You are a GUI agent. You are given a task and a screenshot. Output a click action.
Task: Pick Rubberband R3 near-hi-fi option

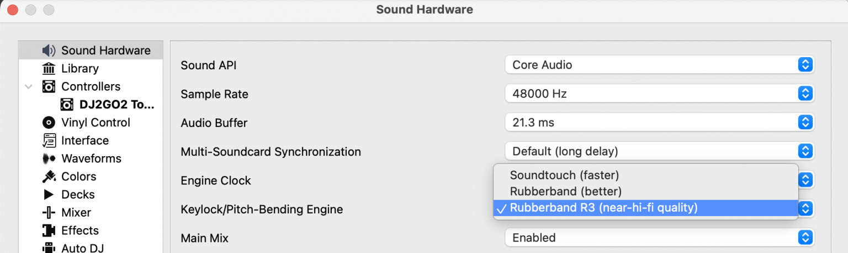coord(603,208)
